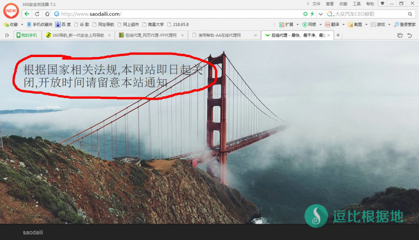This screenshot has height=240, width=419.
Task: Expand the address bar history dropdown
Action: tap(321, 14)
